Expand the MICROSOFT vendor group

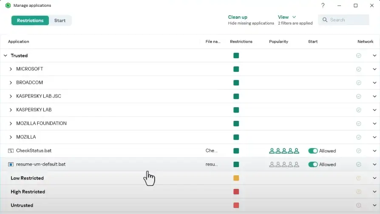tap(11, 69)
